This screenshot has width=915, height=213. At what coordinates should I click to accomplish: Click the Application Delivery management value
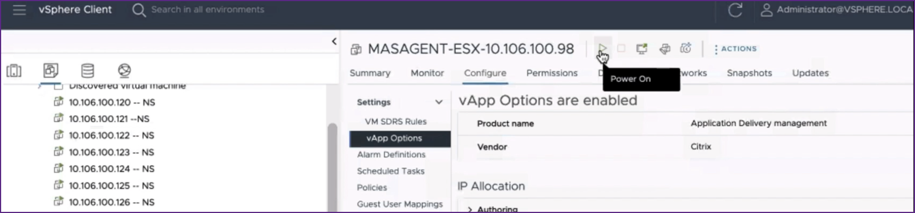tap(758, 123)
